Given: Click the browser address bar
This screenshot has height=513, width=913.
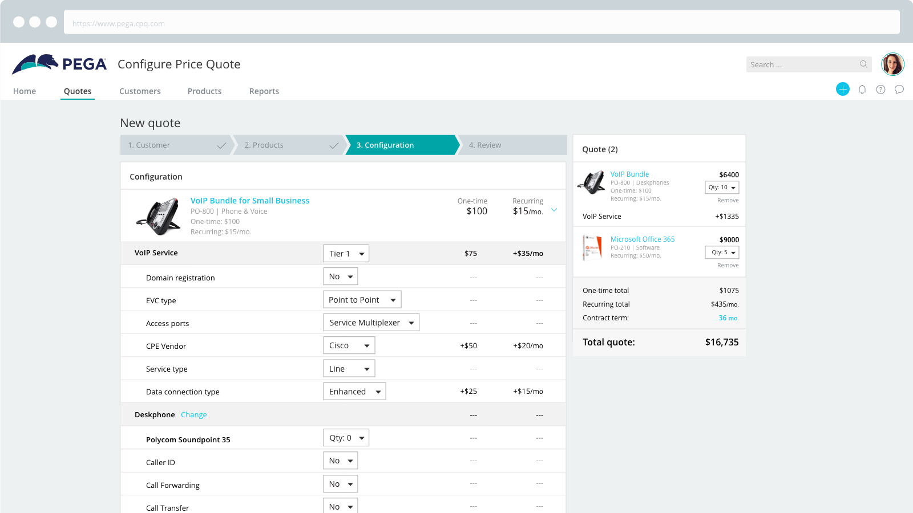Looking at the screenshot, I should (x=482, y=22).
